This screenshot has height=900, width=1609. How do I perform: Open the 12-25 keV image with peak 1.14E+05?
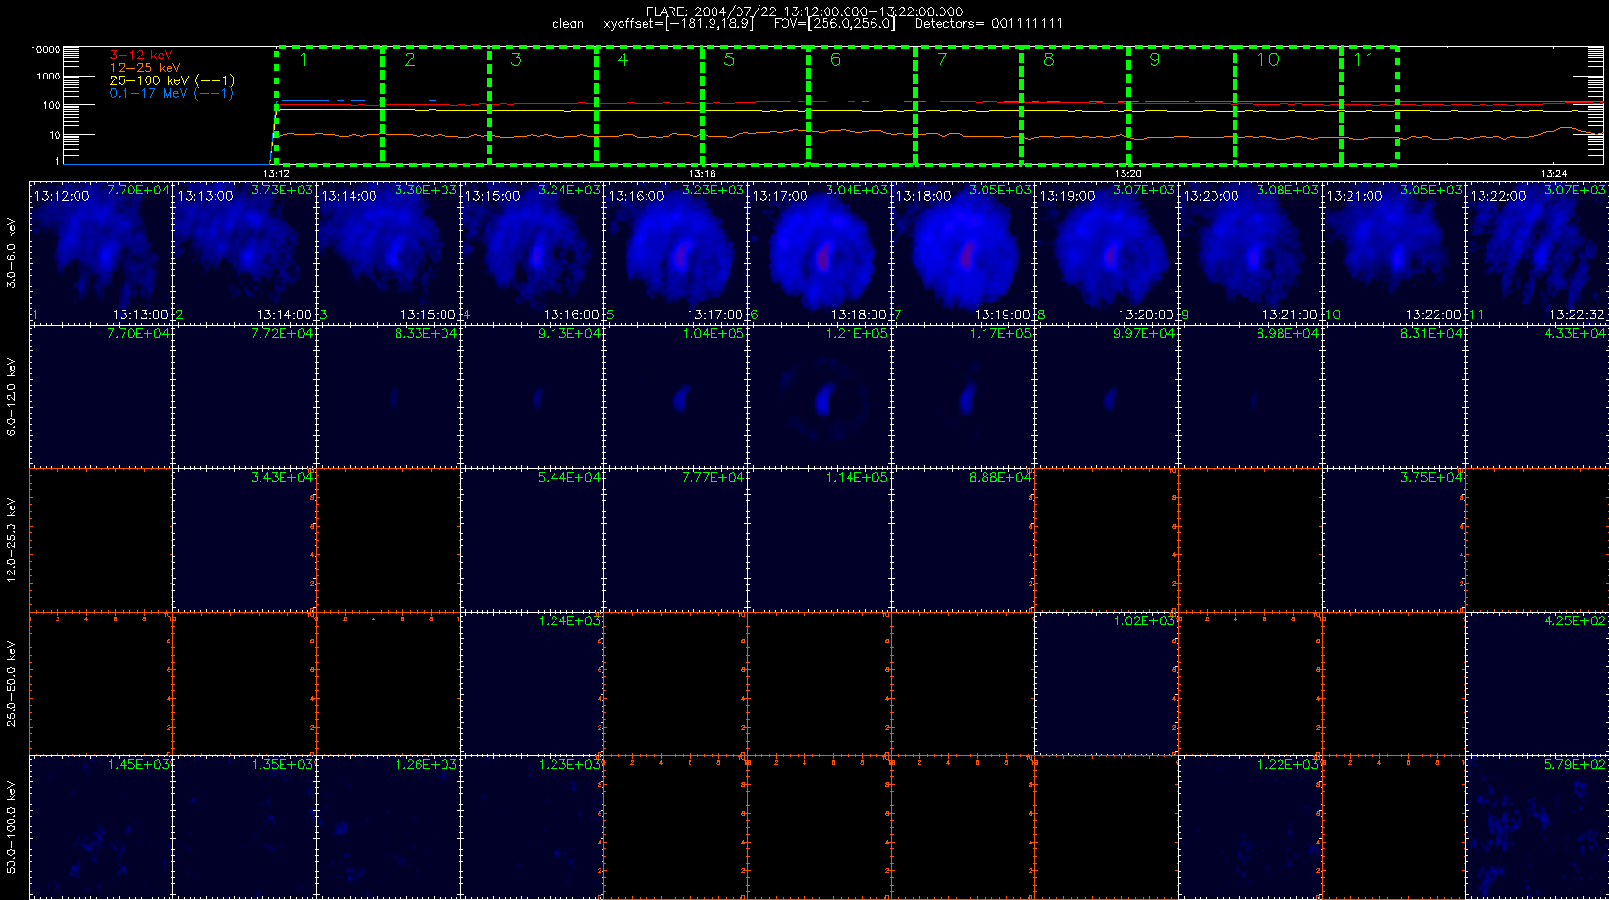click(x=819, y=540)
